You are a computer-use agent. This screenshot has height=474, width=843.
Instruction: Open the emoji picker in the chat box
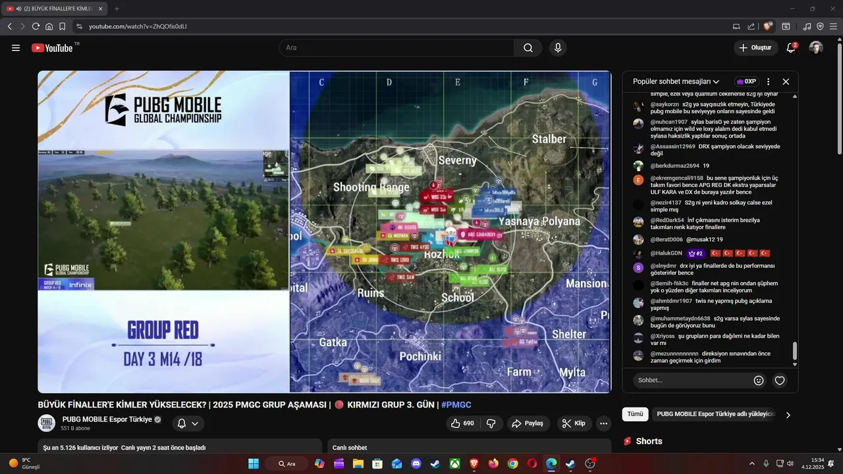[759, 381]
